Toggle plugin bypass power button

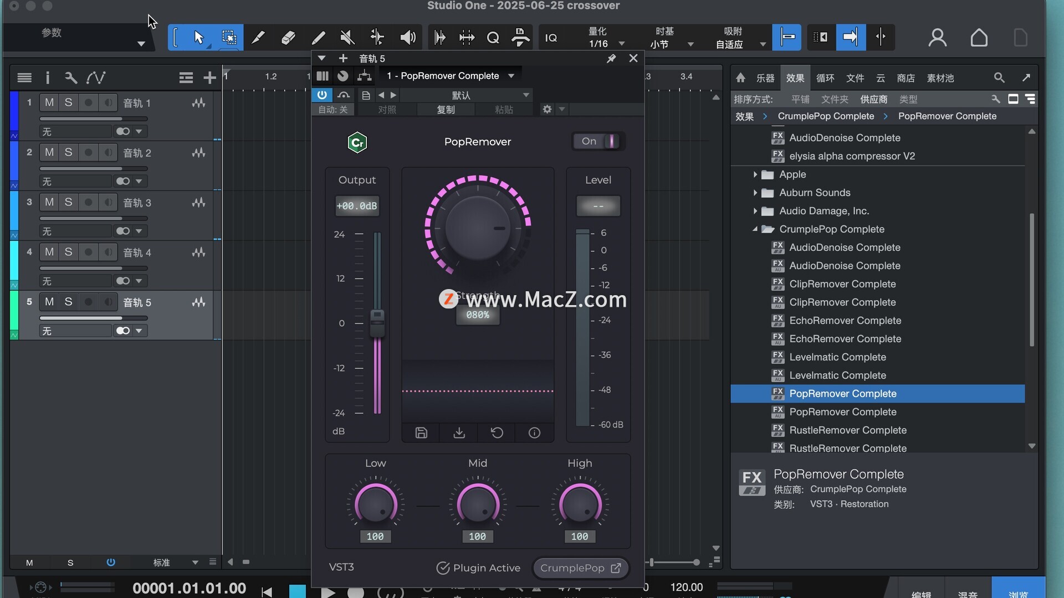click(x=321, y=95)
